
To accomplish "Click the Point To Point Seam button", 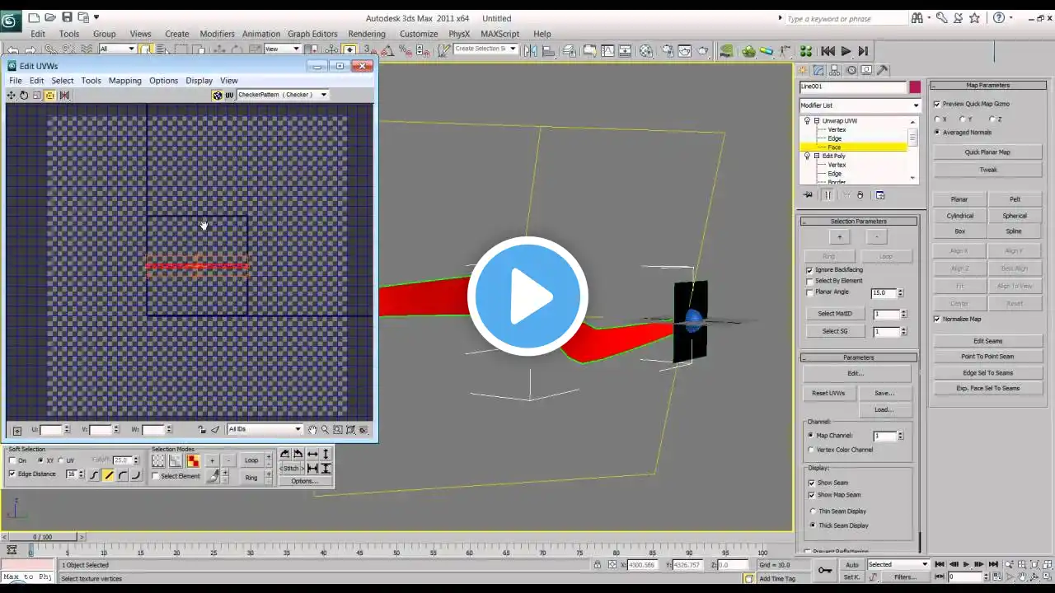I will click(x=987, y=357).
